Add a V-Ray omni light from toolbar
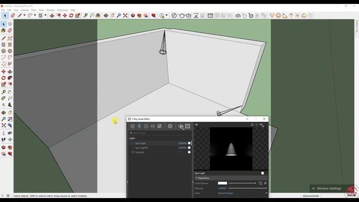The width and height of the screenshot is (359, 202). pos(297,16)
